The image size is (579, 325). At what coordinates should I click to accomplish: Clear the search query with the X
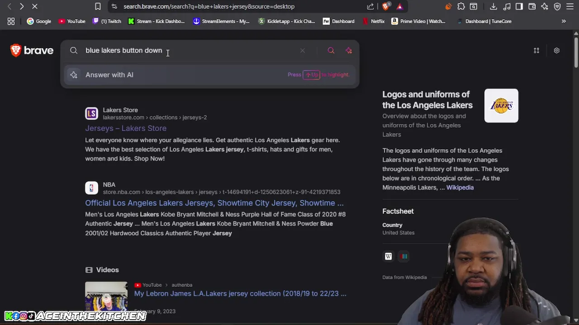coord(303,51)
